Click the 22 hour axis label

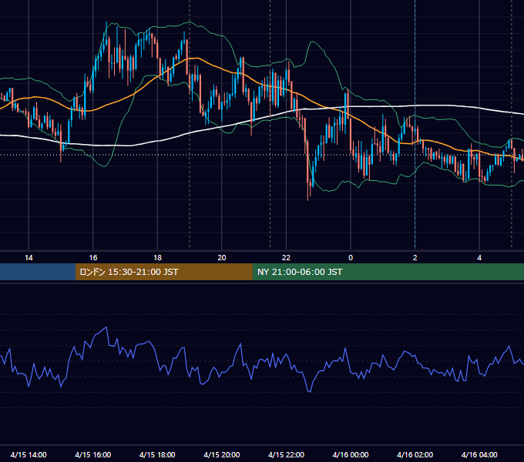(x=286, y=258)
